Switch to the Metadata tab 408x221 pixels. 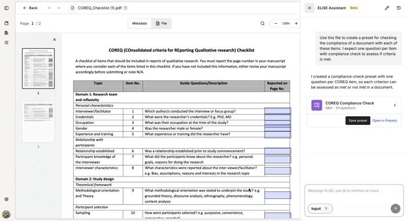(x=140, y=23)
